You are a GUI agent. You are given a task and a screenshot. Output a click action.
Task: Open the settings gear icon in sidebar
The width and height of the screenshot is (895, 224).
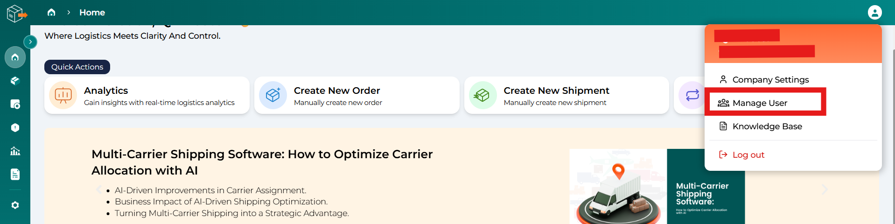click(15, 205)
